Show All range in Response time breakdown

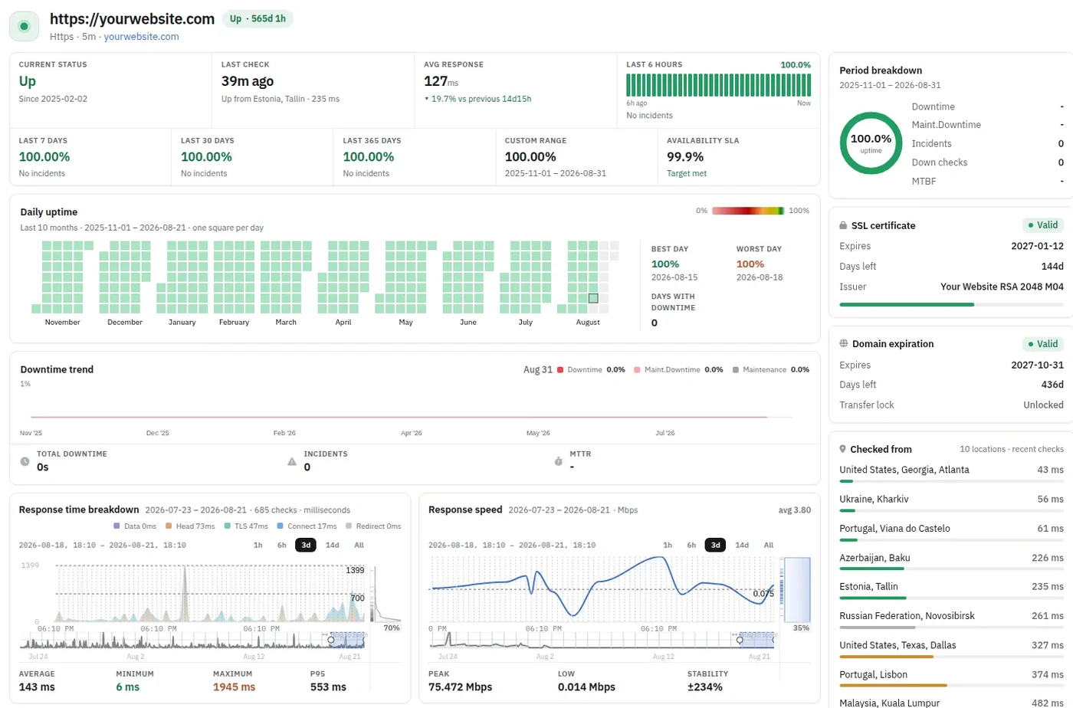pos(359,545)
